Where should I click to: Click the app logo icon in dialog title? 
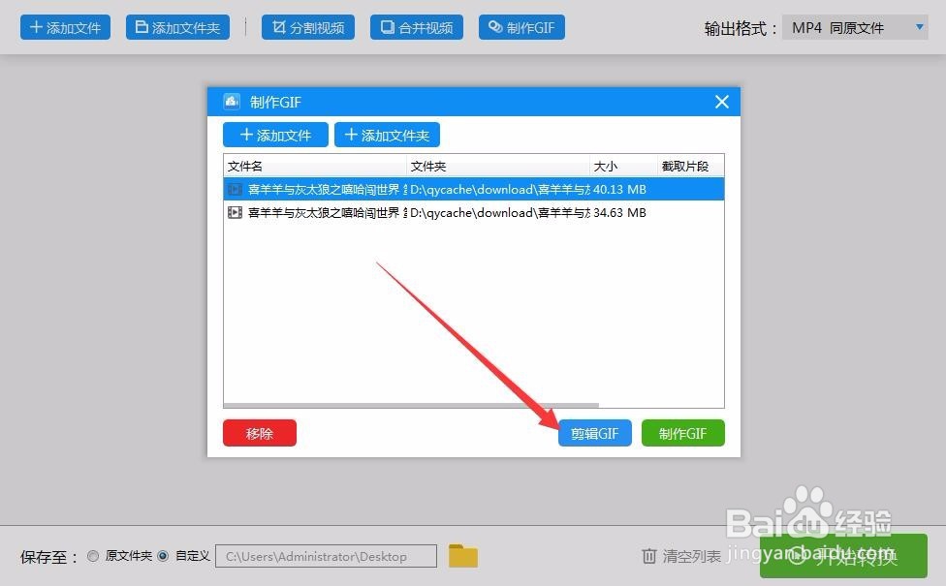[232, 102]
